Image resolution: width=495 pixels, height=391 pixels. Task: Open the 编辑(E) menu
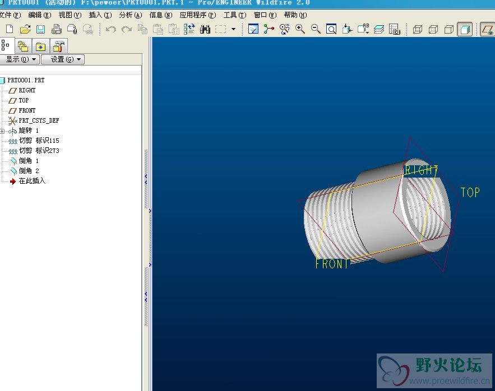point(39,15)
